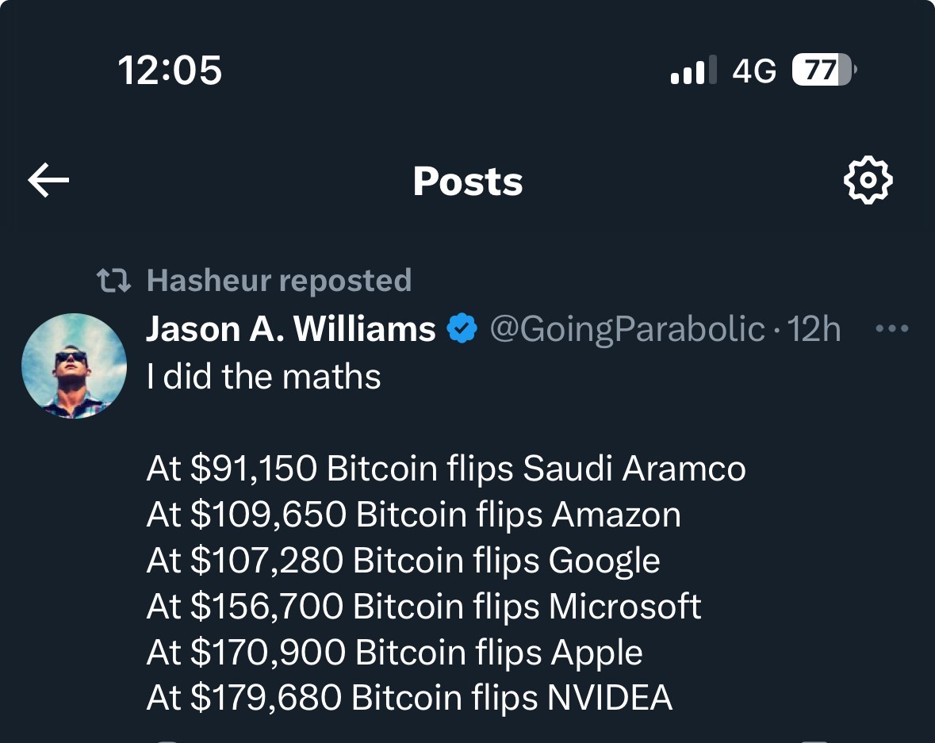The height and width of the screenshot is (743, 935).
Task: Tap the battery level indicator
Action: tap(824, 71)
